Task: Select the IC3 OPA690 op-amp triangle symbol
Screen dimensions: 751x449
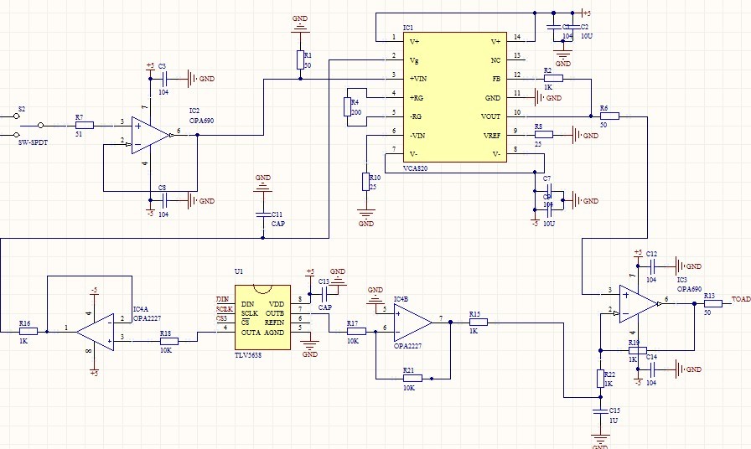Action: tap(638, 304)
